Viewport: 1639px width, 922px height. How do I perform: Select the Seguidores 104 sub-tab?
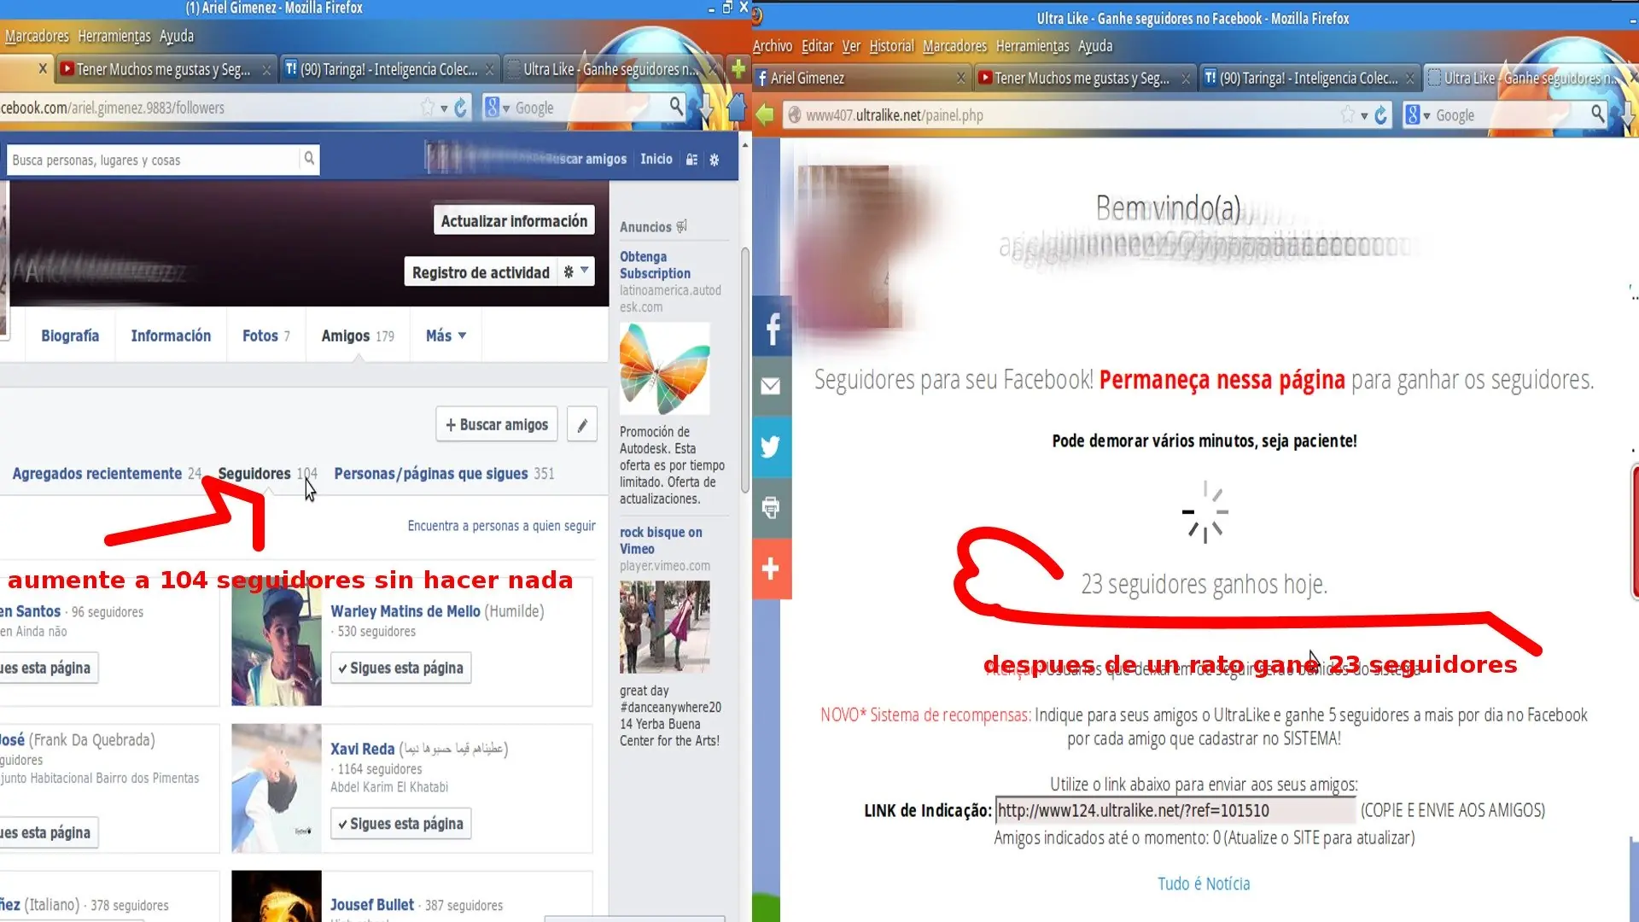click(x=267, y=473)
